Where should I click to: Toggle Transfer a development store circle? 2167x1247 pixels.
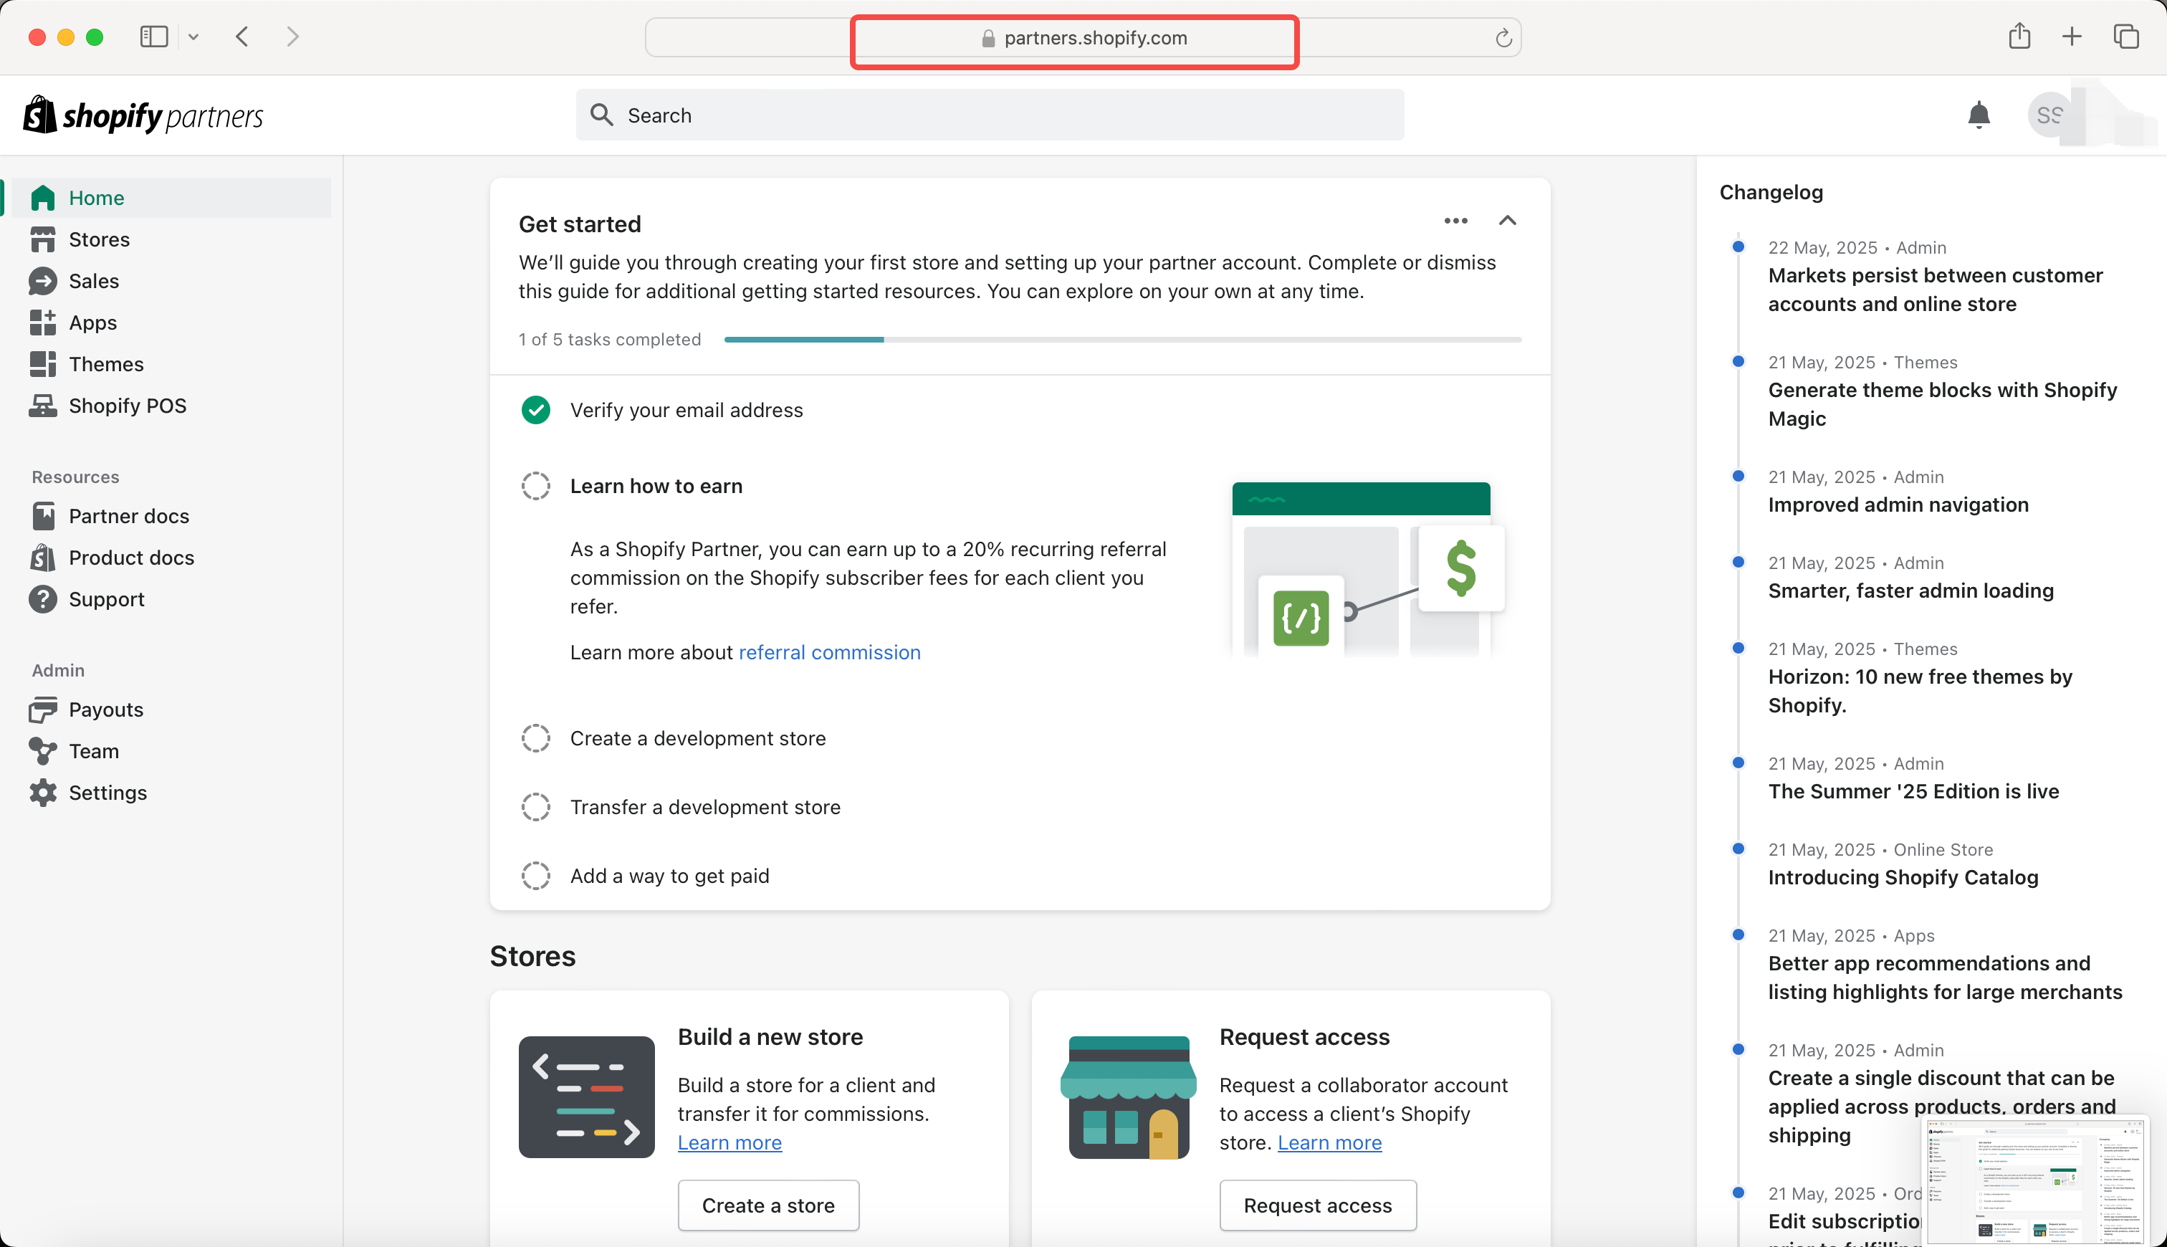click(x=536, y=807)
